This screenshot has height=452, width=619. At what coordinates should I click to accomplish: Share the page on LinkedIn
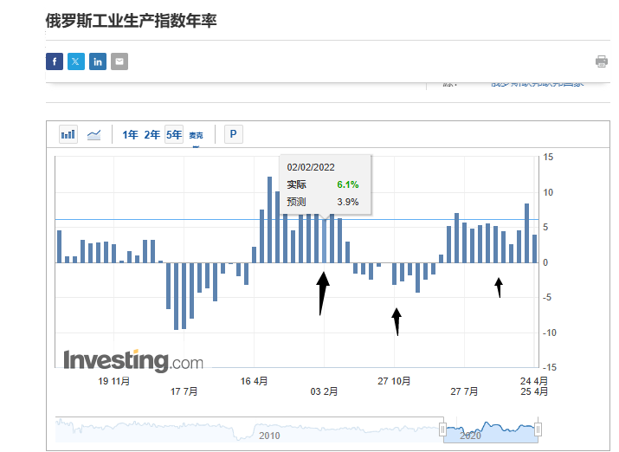click(x=98, y=61)
